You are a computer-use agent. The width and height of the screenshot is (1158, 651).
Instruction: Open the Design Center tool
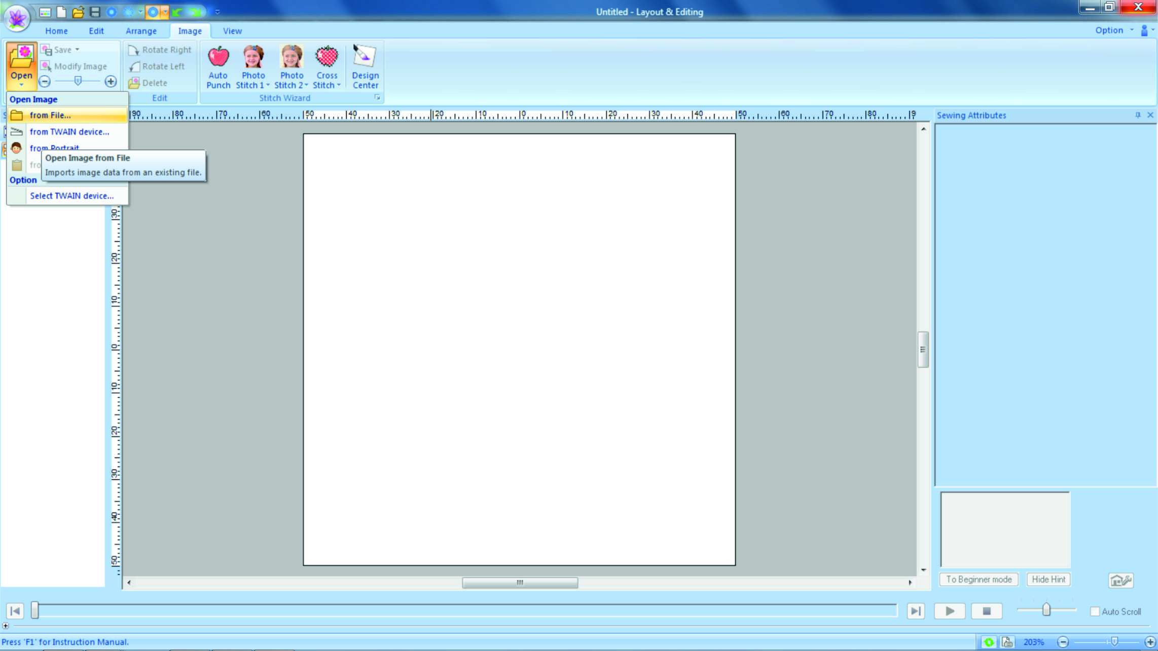365,57
